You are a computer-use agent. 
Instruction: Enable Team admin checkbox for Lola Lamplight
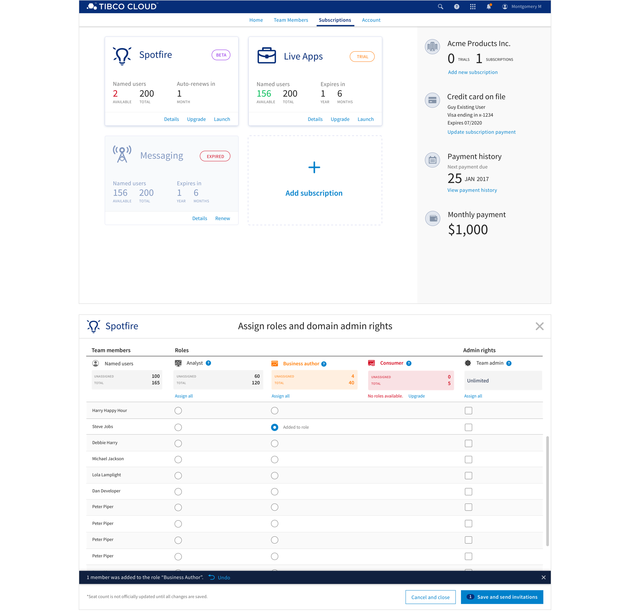(x=468, y=476)
